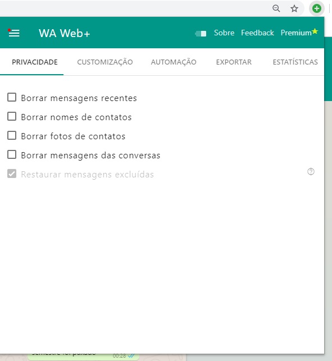Bookmark page with the star icon
The height and width of the screenshot is (361, 332).
(x=294, y=9)
